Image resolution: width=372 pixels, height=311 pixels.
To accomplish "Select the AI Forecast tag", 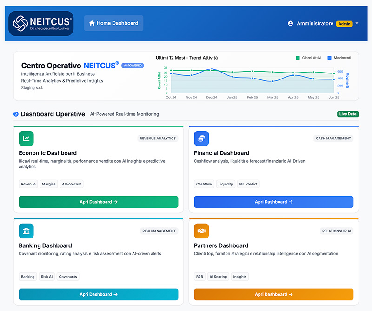I will 71,184.
